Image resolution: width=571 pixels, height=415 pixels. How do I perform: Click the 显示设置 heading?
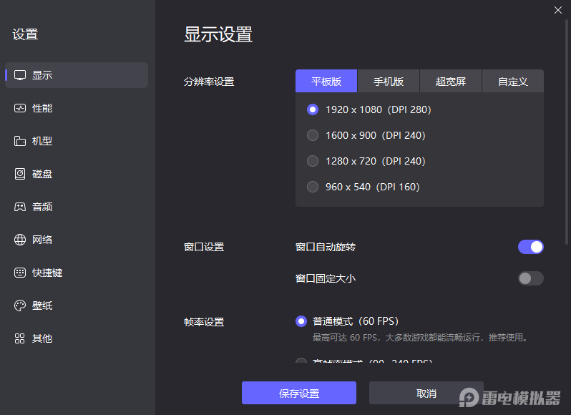click(218, 34)
